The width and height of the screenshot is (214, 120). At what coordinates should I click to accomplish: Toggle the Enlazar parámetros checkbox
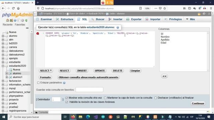[38, 83]
